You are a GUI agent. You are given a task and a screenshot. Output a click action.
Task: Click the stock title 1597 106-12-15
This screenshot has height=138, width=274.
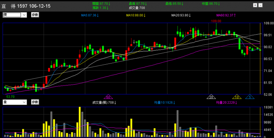(34, 6)
